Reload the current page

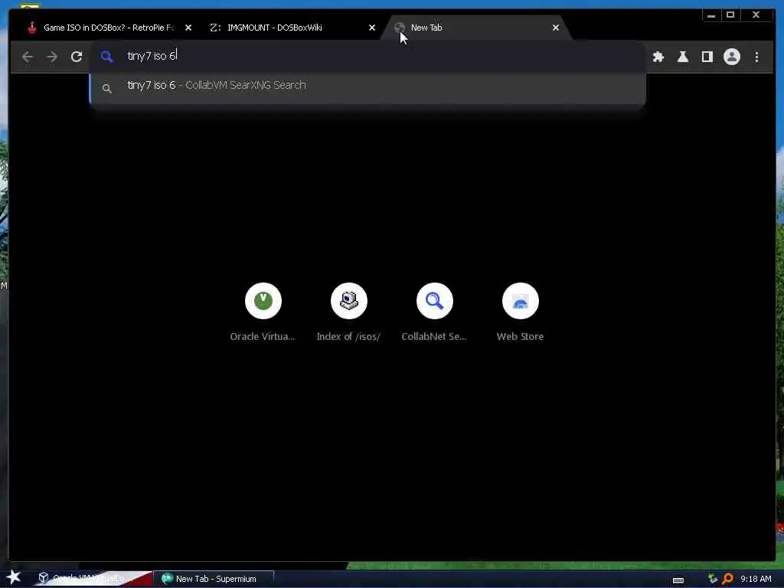[x=77, y=57]
